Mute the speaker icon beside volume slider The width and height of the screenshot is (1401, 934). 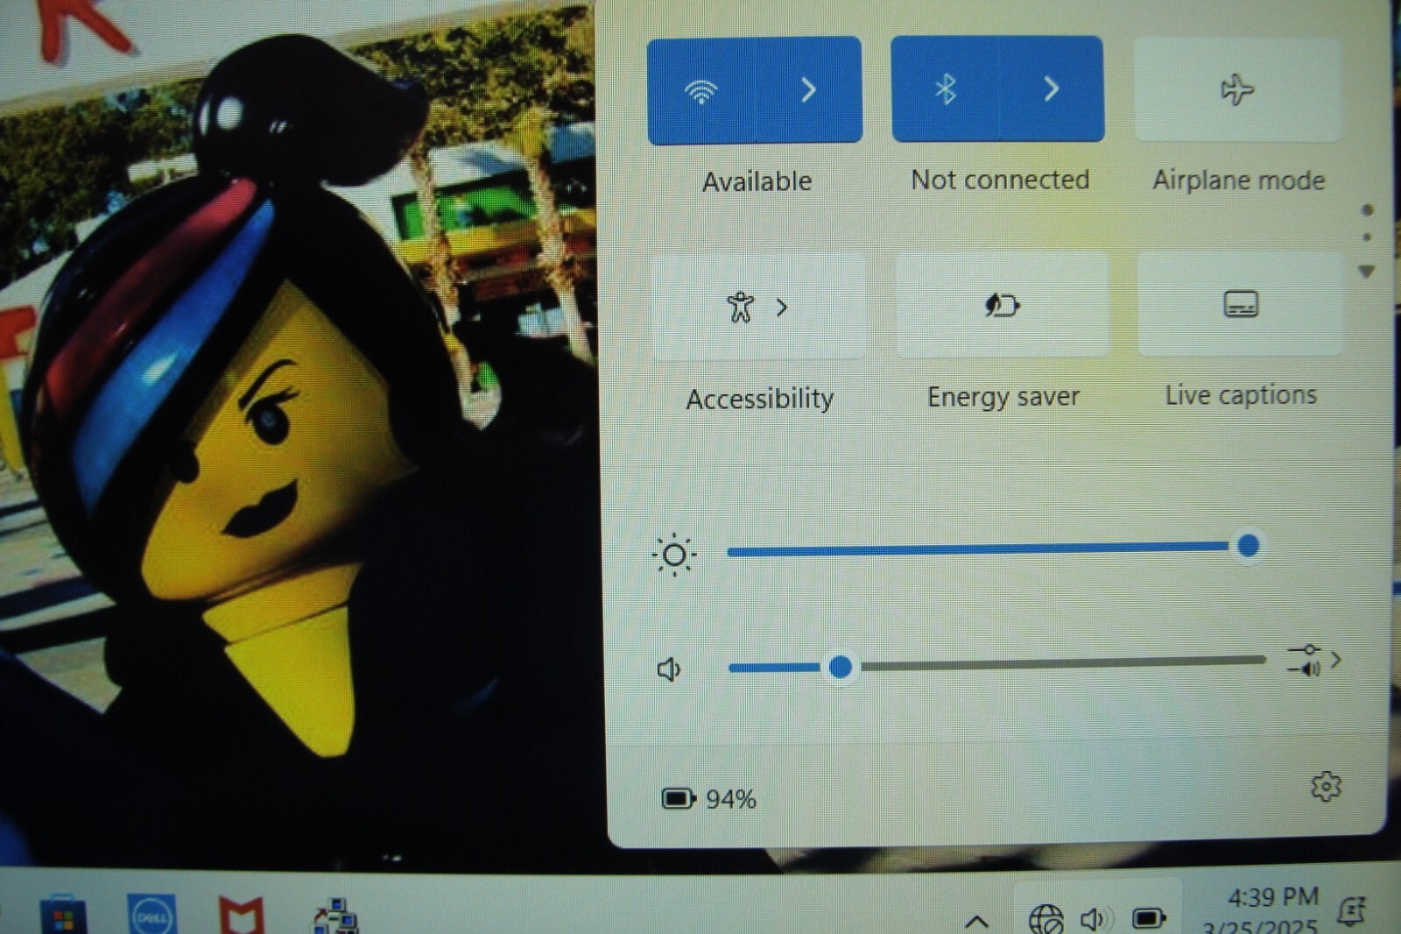[669, 670]
